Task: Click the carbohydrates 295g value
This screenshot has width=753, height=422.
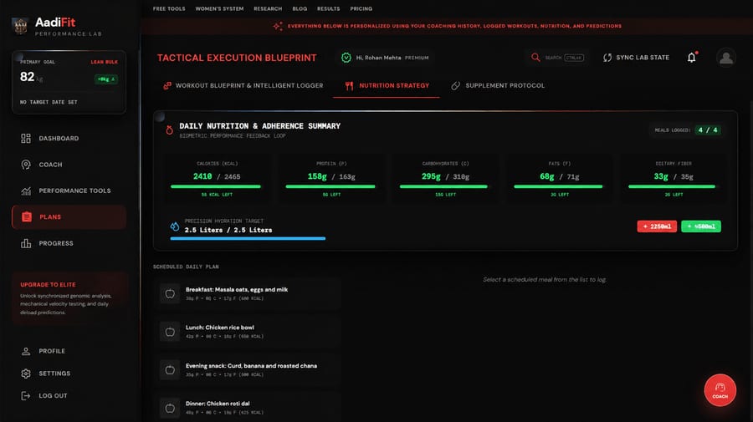Action: tap(431, 176)
